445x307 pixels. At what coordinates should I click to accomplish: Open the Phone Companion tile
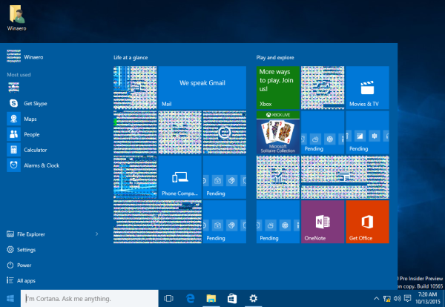180,176
